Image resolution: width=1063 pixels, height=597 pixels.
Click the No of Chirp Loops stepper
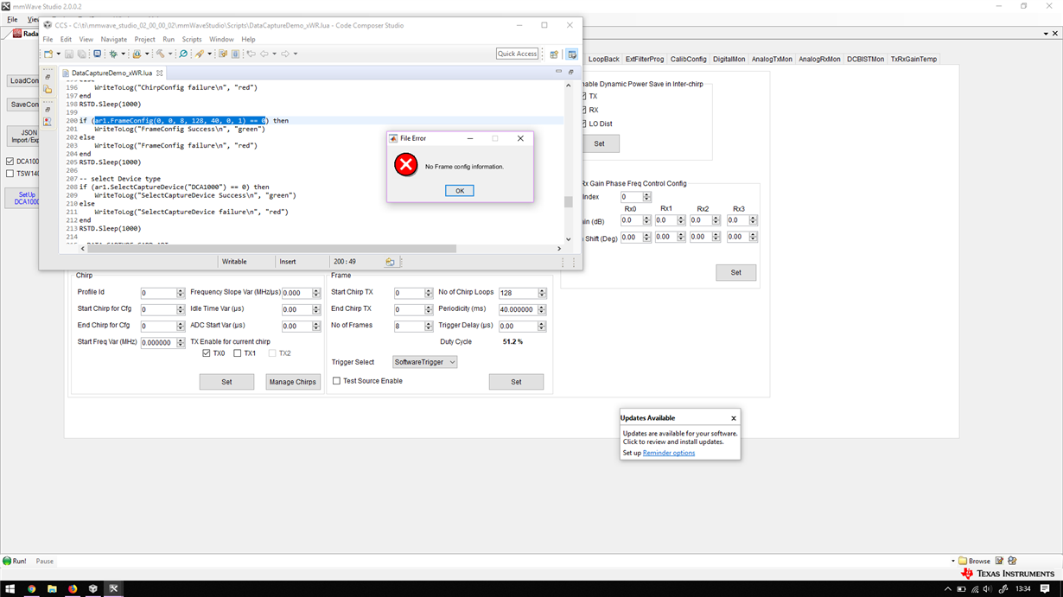point(543,293)
